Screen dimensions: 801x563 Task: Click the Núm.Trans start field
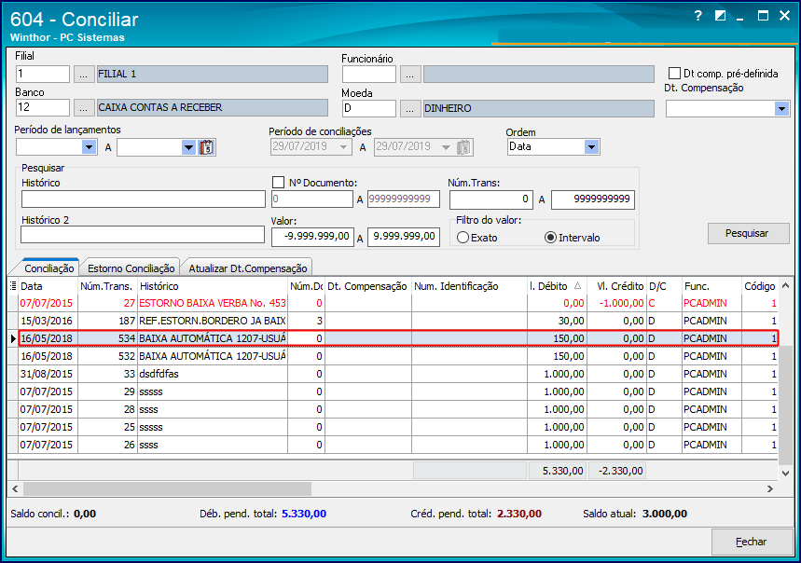point(490,199)
